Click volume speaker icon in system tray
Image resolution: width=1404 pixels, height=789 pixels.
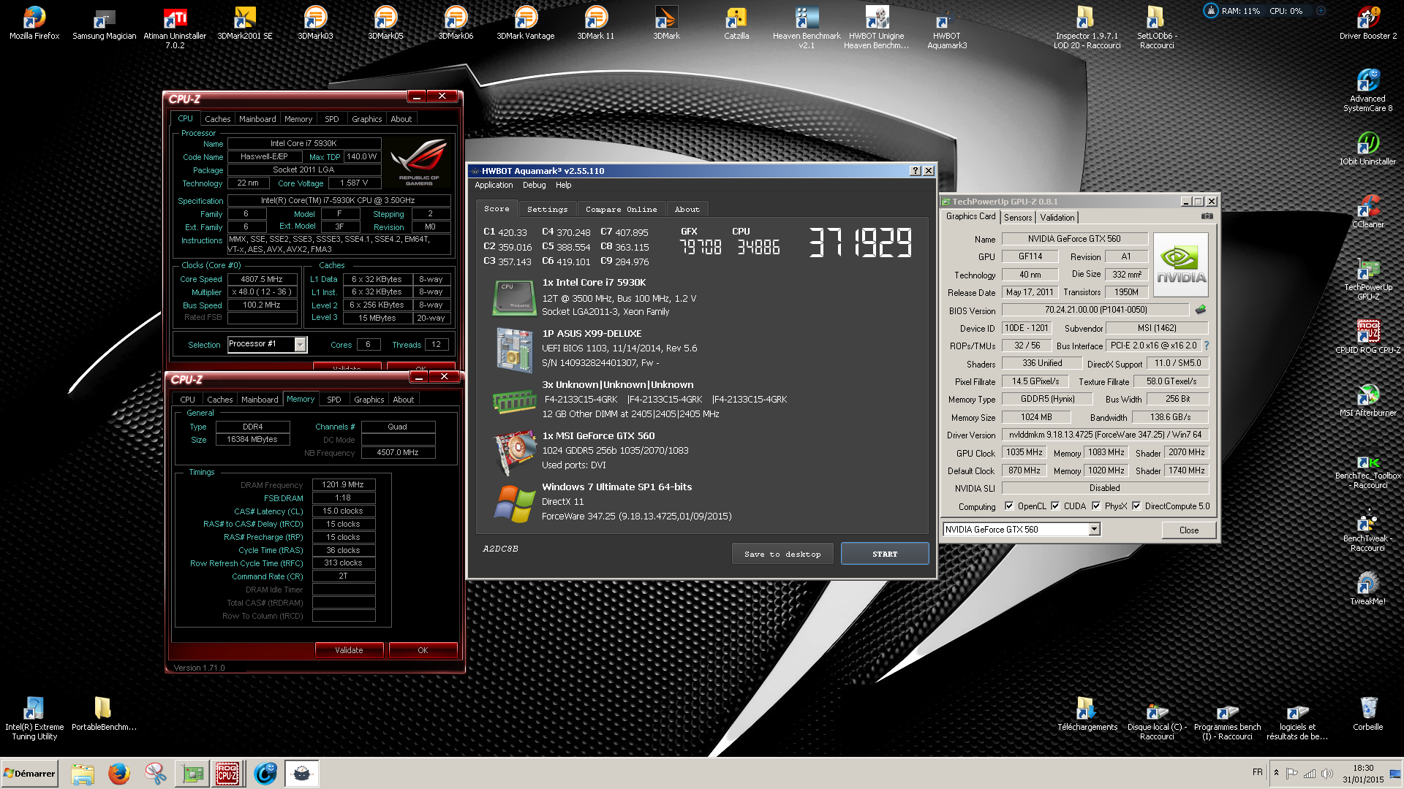pos(1327,774)
